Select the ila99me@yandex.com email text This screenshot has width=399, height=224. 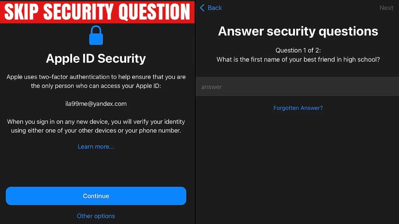click(96, 104)
